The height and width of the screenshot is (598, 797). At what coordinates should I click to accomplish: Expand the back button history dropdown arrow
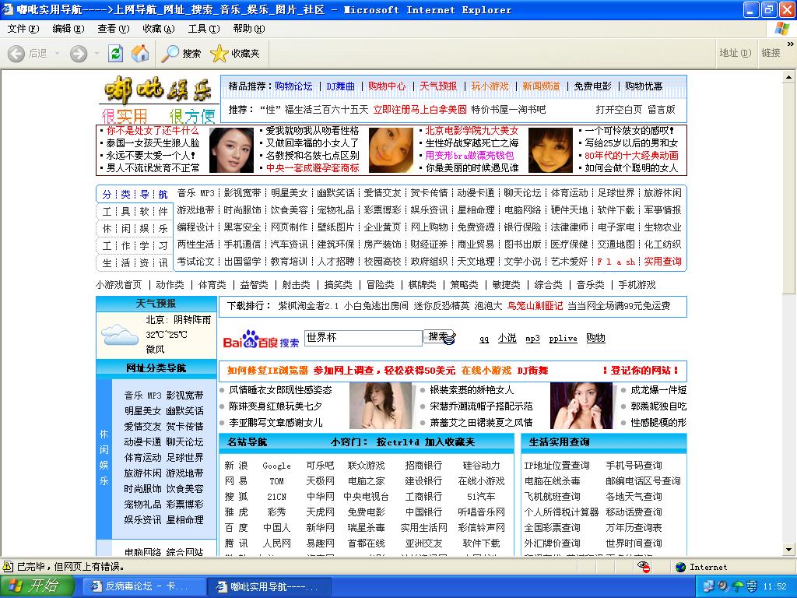point(55,54)
